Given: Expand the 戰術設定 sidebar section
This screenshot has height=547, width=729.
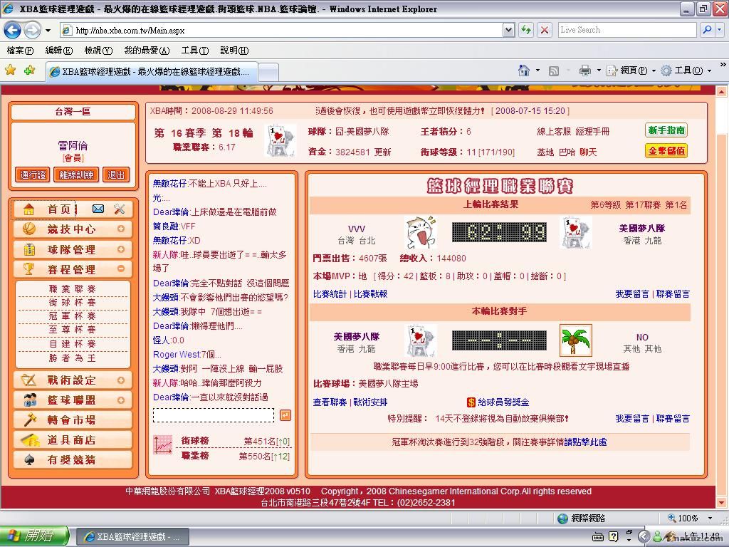Looking at the screenshot, I should [121, 380].
